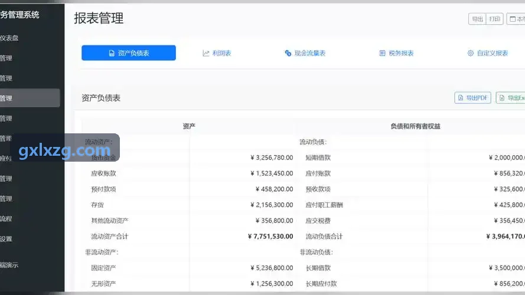This screenshot has height=295, width=525.
Task: Click the 无形资产 row label
Action: pos(103,283)
